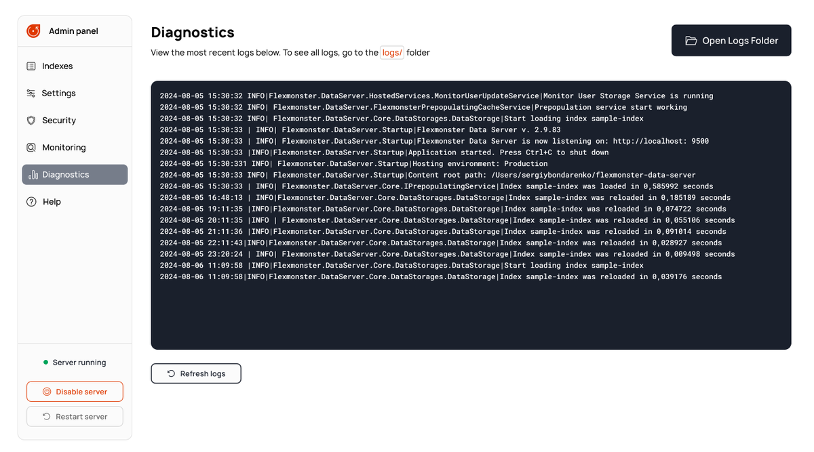Click the Server running status text
This screenshot has height=452, width=814.
point(79,363)
